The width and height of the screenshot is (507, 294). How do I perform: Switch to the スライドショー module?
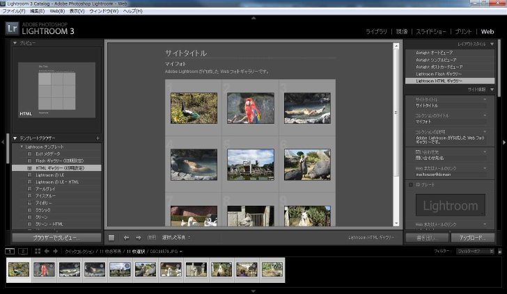[x=431, y=32]
